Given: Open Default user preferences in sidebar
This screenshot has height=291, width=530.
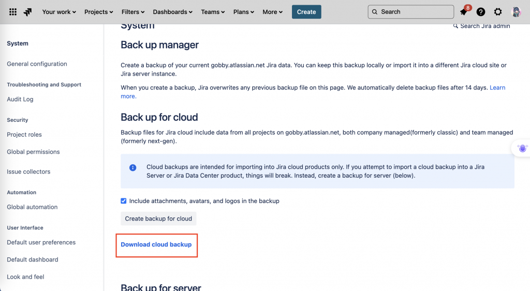Looking at the screenshot, I should tap(41, 242).
